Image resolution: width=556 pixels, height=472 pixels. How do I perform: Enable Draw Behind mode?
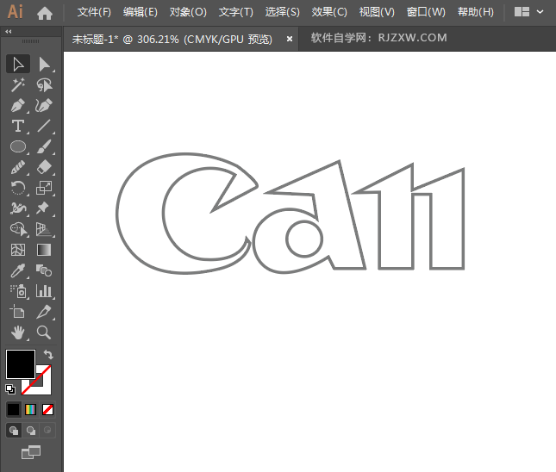tap(30, 431)
